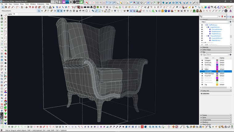Collapse the LegnoPoltrona tree node
This screenshot has width=234, height=132.
point(207,27)
